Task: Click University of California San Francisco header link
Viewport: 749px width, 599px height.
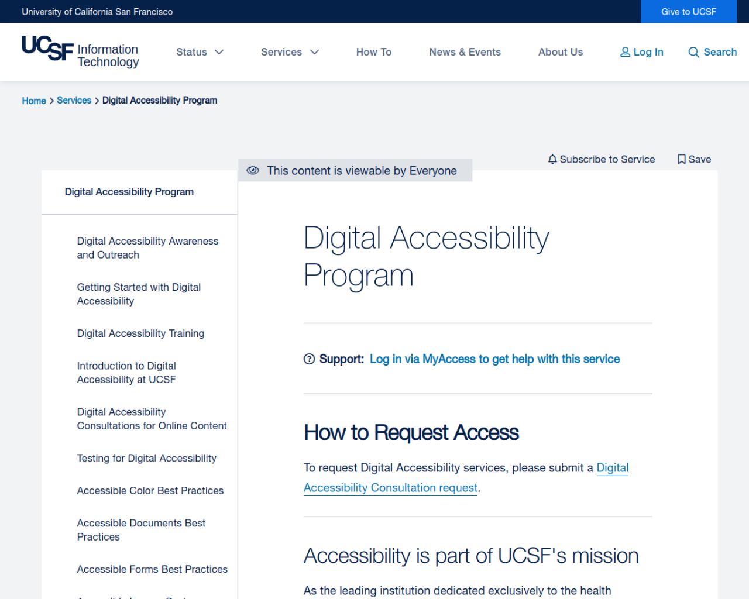Action: click(97, 12)
